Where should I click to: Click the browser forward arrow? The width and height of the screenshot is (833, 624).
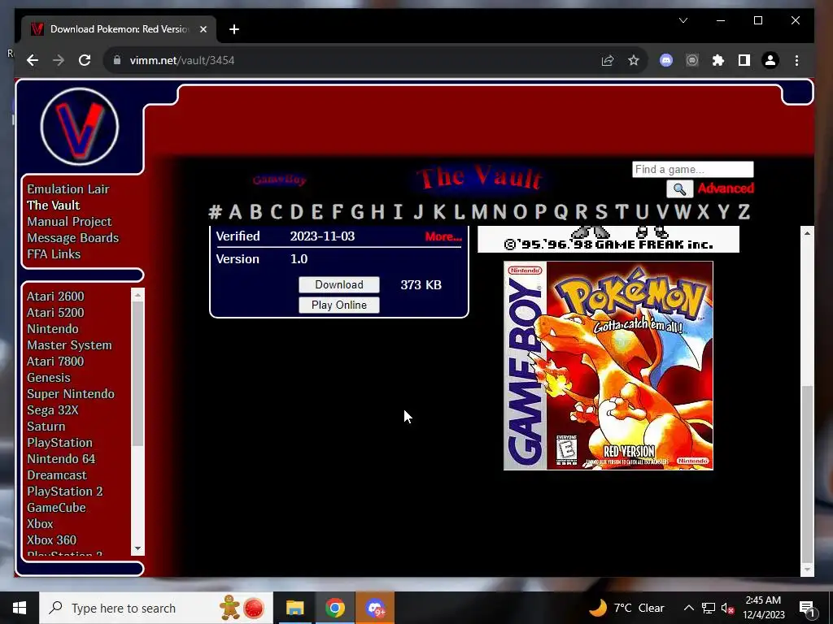click(59, 60)
